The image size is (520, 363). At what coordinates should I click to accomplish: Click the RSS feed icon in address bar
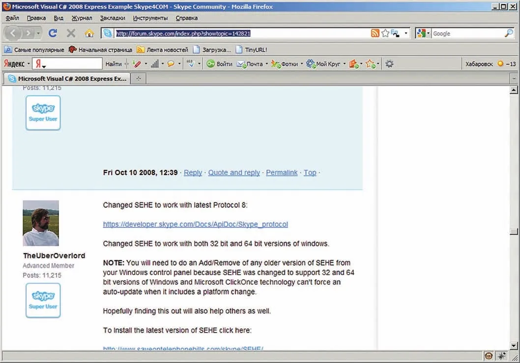375,33
